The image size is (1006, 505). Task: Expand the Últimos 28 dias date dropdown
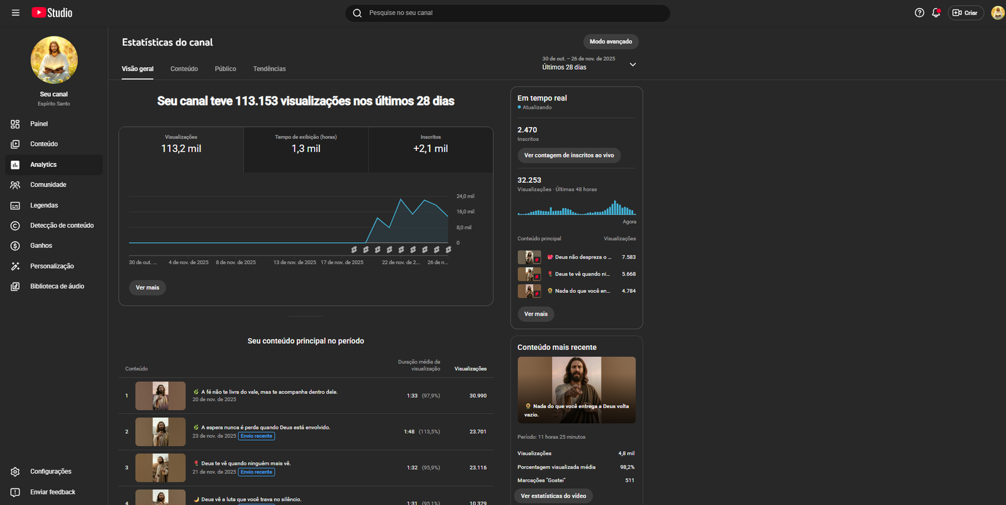[633, 64]
